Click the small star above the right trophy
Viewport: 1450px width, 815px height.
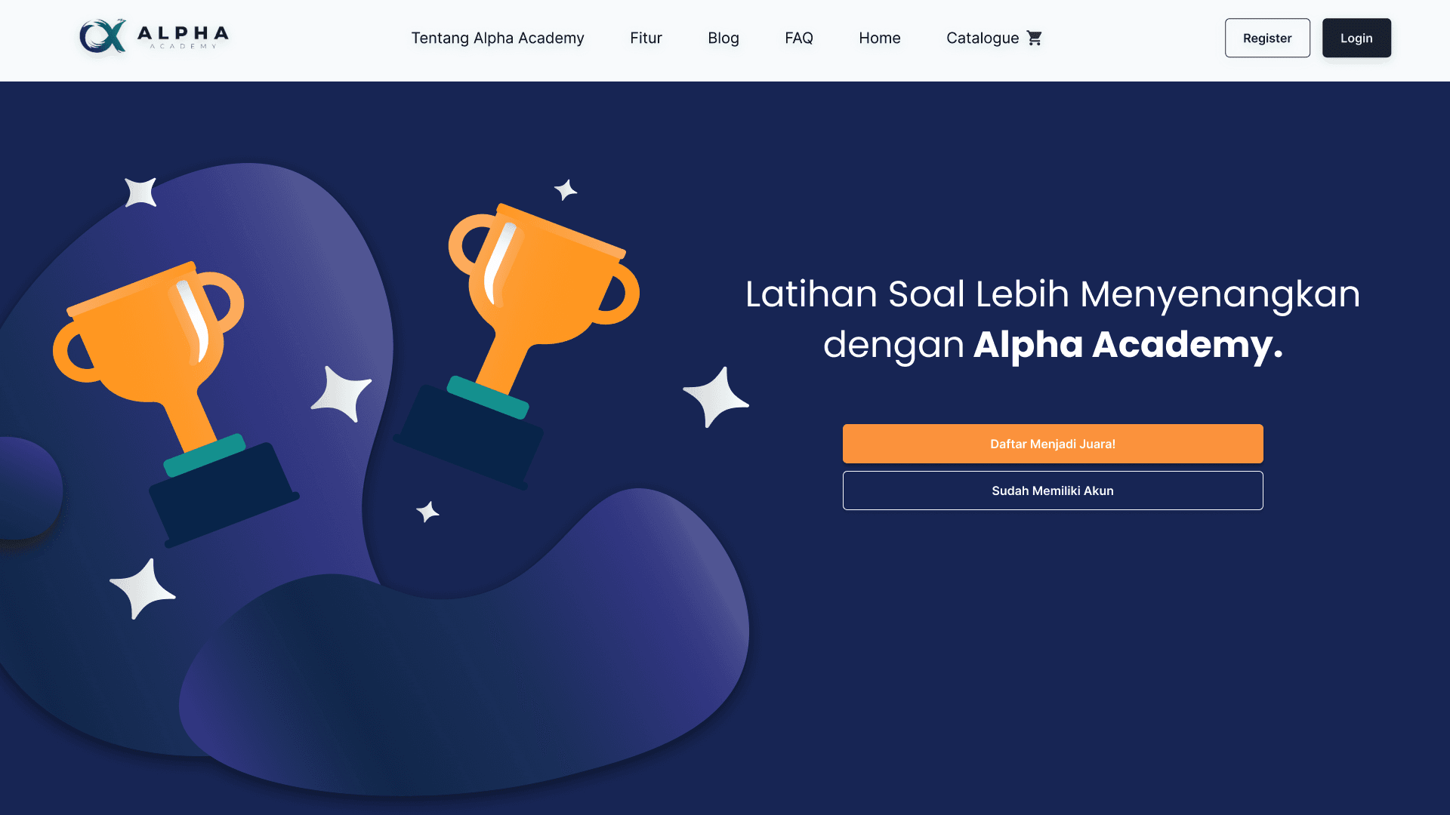(565, 189)
